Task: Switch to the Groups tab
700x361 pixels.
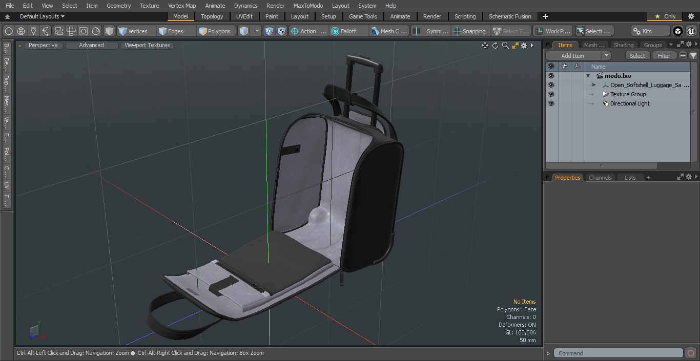Action: (x=653, y=45)
